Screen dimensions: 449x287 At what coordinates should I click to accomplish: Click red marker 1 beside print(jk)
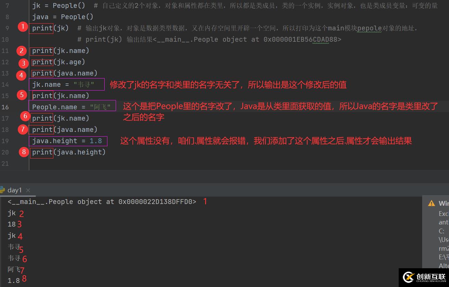(22, 26)
